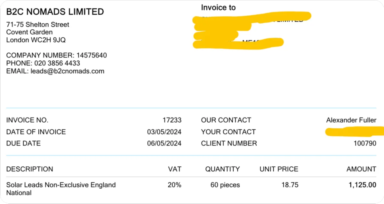Click the due date 06/05/2024
Image resolution: width=384 pixels, height=204 pixels.
coord(164,144)
